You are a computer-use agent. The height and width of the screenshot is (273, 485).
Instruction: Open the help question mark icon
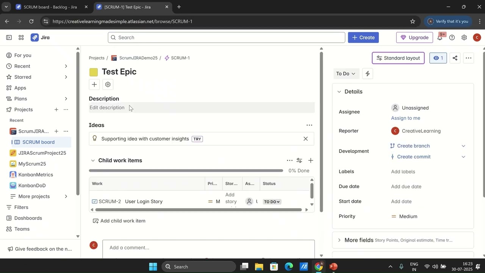(452, 38)
